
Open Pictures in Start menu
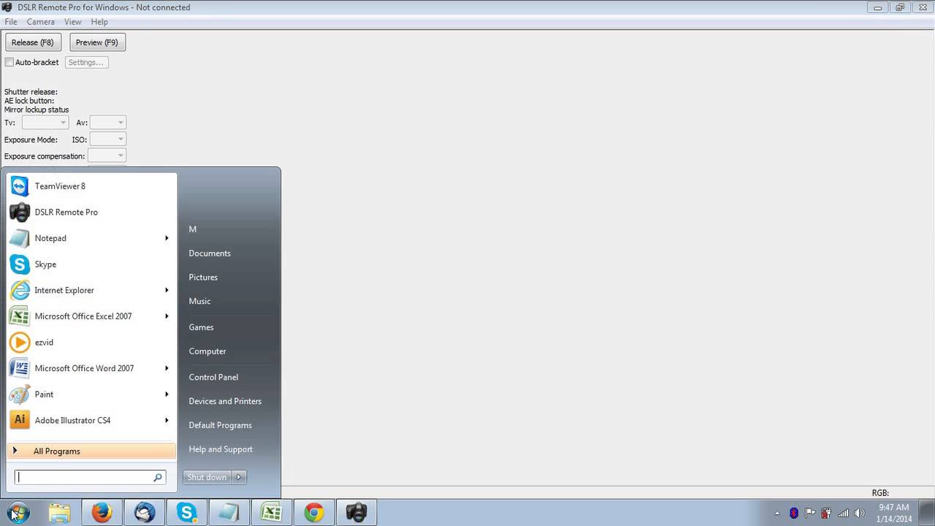(x=203, y=278)
